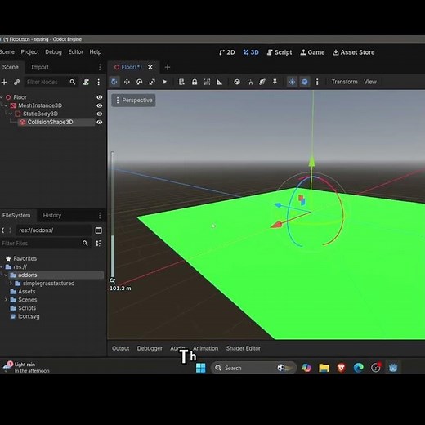Collapse the addons folder
This screenshot has width=425, height=425.
[6, 275]
